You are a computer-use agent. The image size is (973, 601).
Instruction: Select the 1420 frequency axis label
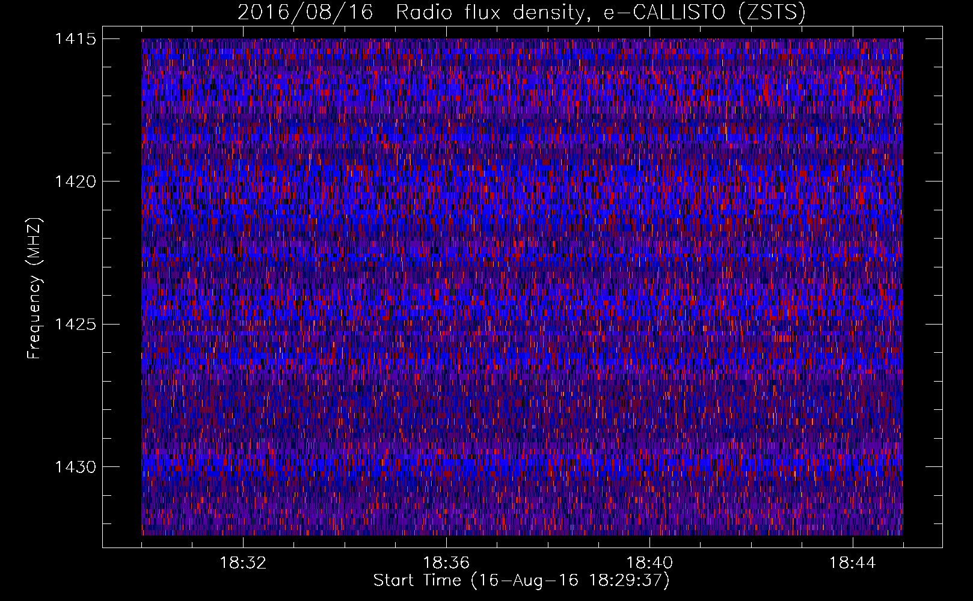[x=75, y=182]
